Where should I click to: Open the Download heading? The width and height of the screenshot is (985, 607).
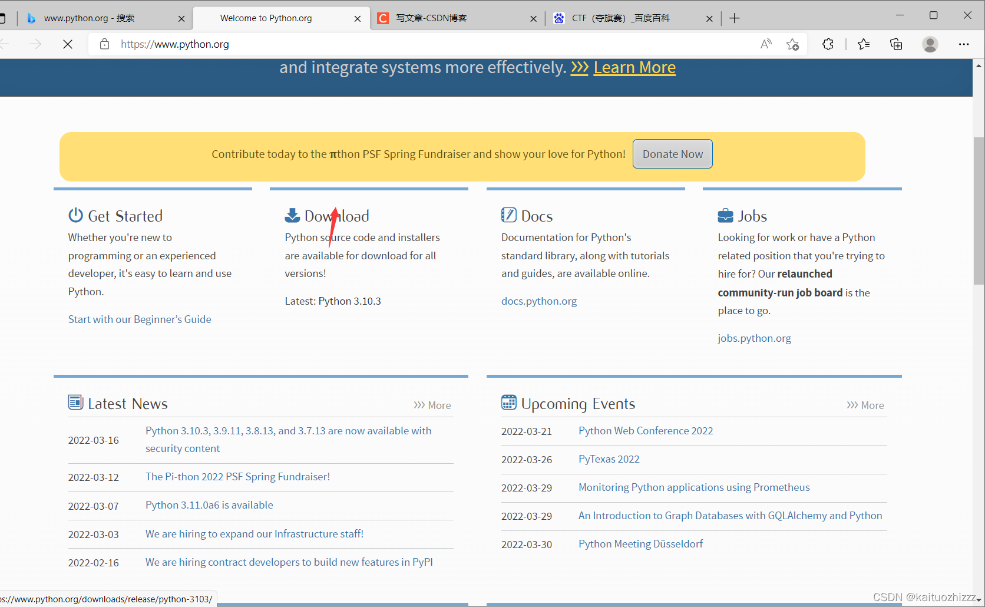click(x=337, y=216)
